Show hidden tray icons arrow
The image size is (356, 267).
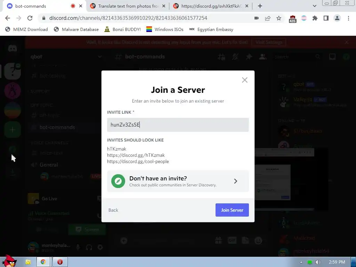point(301,262)
